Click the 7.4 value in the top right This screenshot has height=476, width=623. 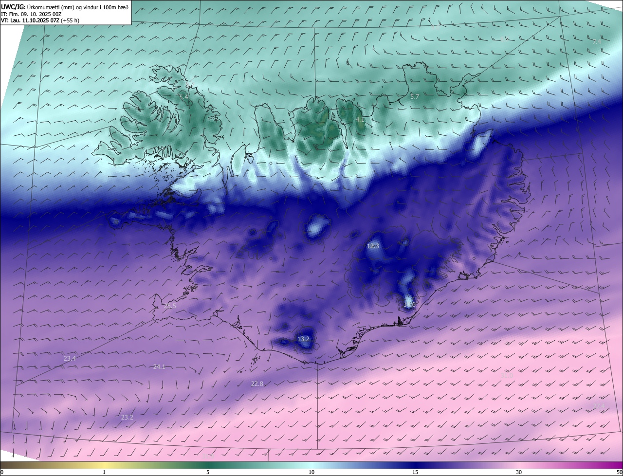[x=597, y=42]
